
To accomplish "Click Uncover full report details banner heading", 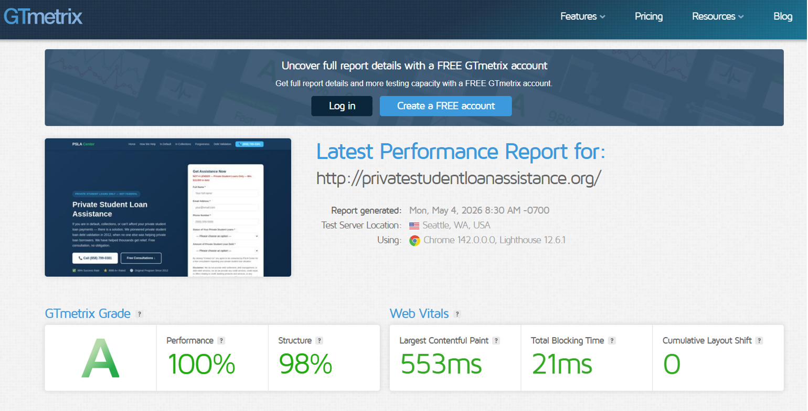I will (x=414, y=66).
